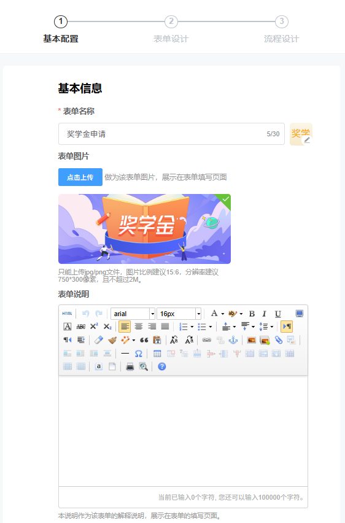The image size is (345, 523).
Task: Expand unordered list style dropdown
Action: (210, 327)
